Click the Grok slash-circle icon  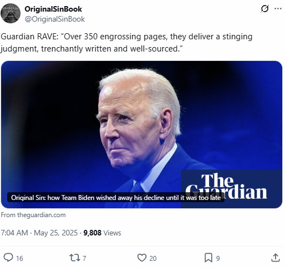pyautogui.click(x=264, y=9)
